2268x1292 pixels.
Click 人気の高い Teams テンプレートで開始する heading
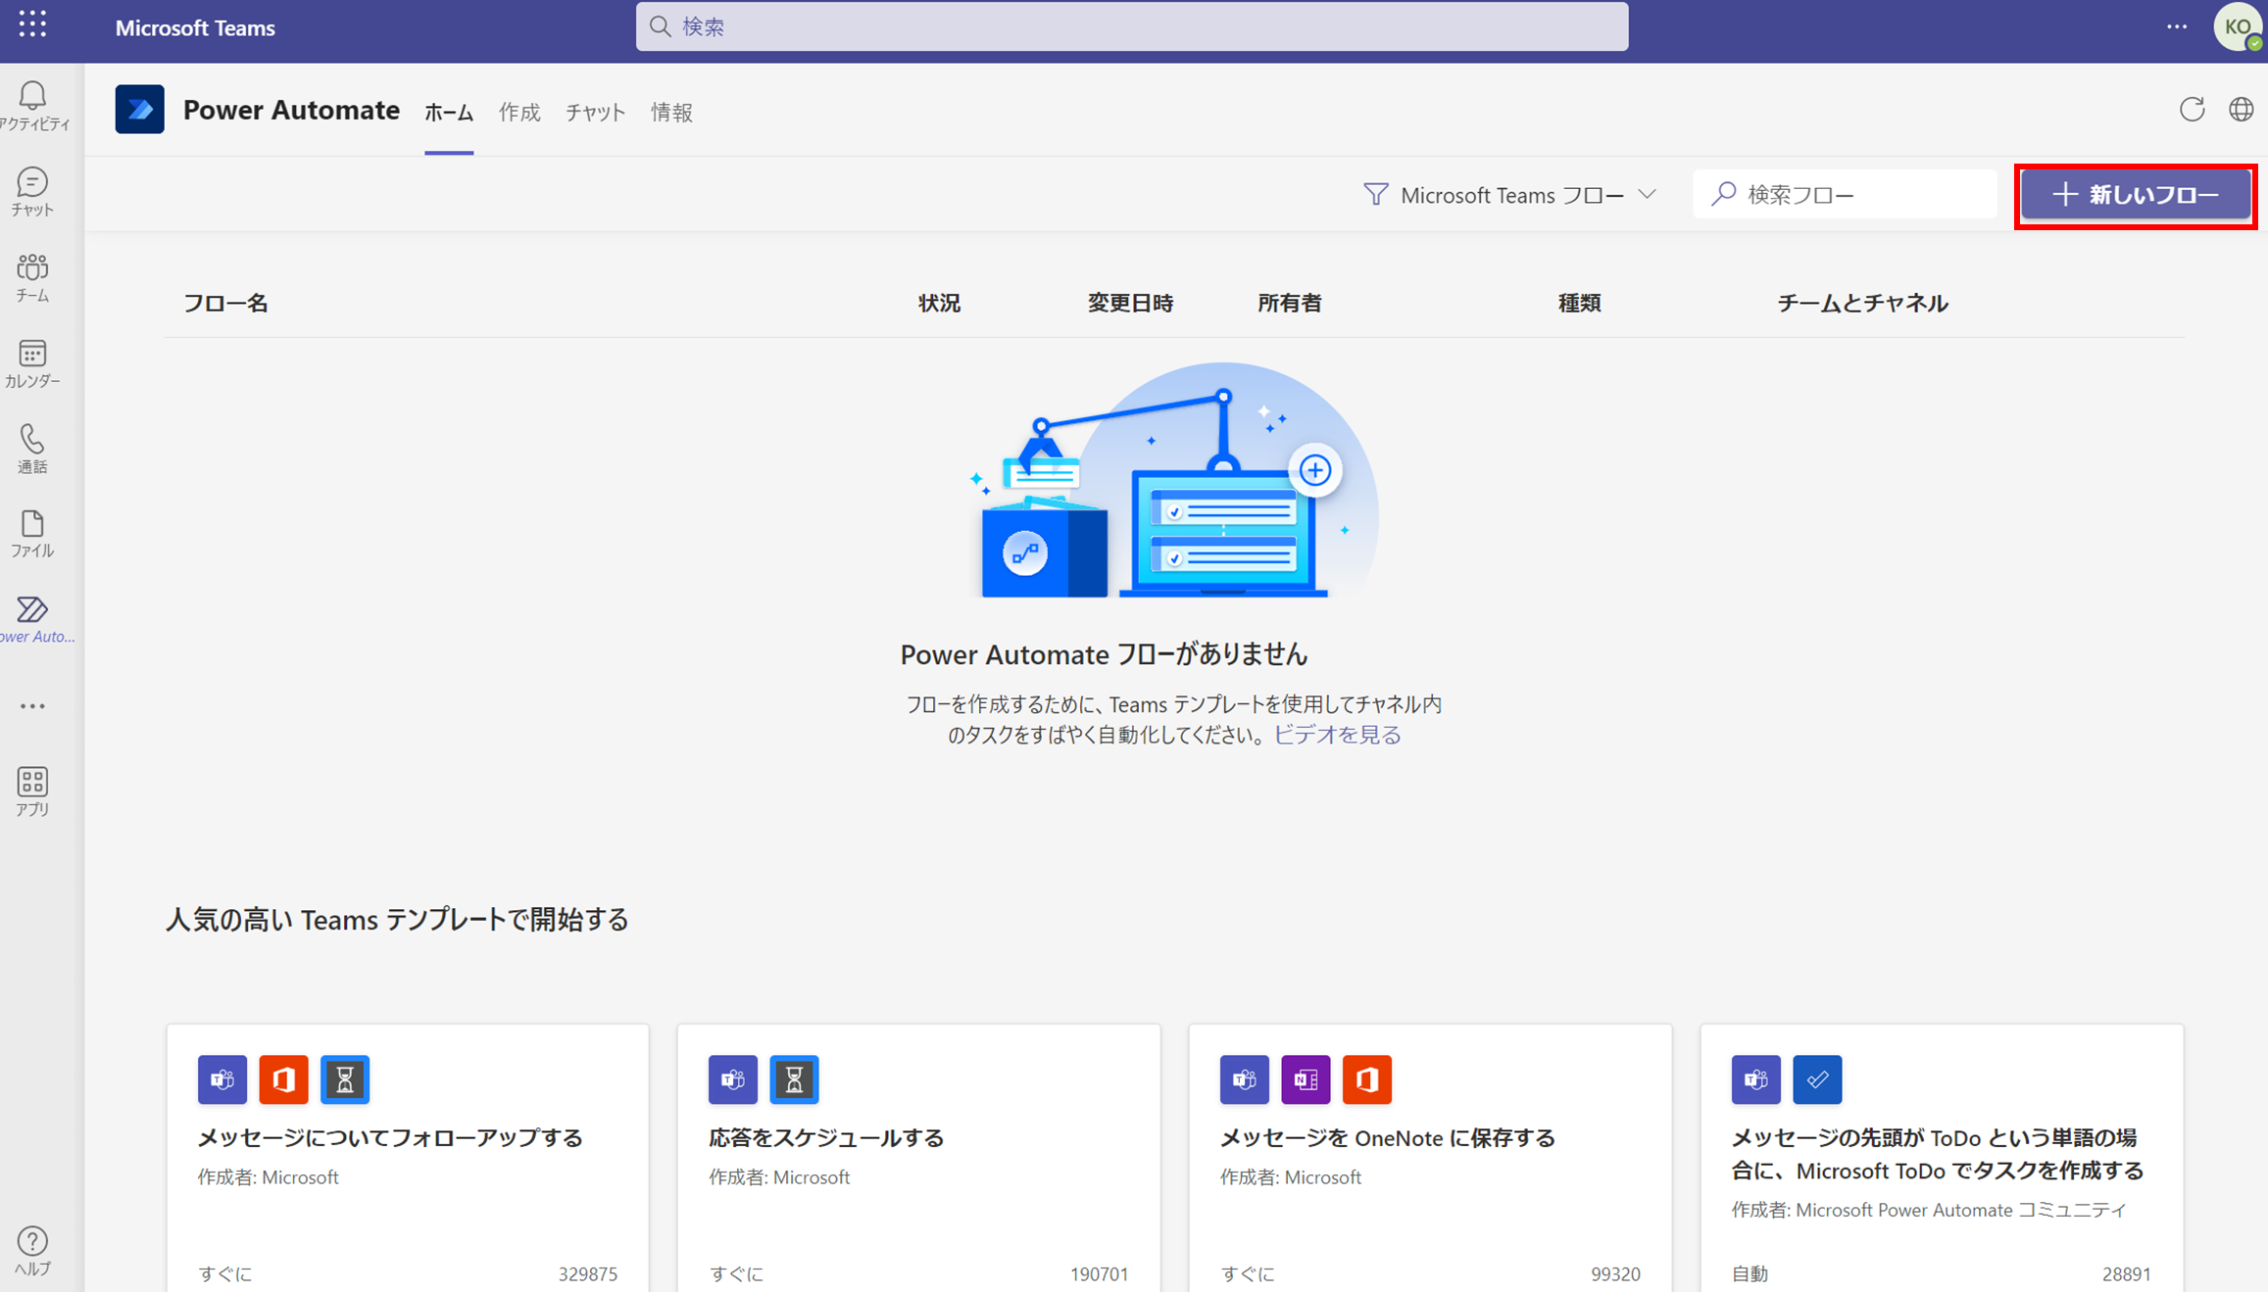tap(397, 919)
